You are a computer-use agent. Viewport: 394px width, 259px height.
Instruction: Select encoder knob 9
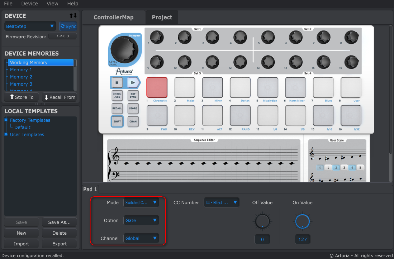pyautogui.click(x=157, y=62)
